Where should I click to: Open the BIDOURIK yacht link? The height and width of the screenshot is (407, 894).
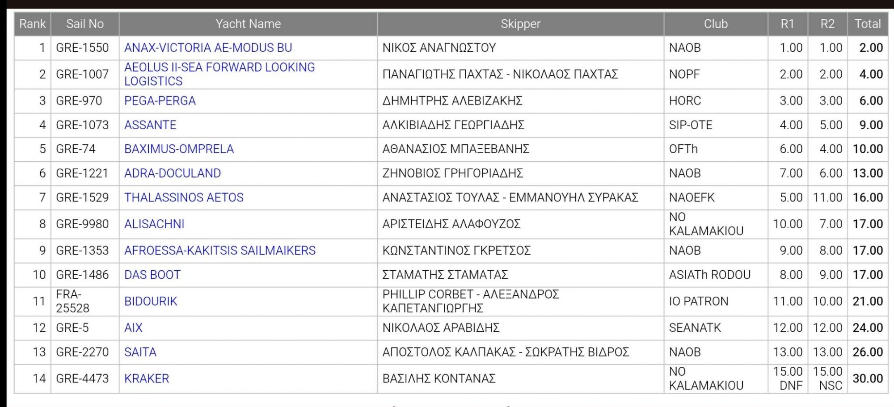151,302
